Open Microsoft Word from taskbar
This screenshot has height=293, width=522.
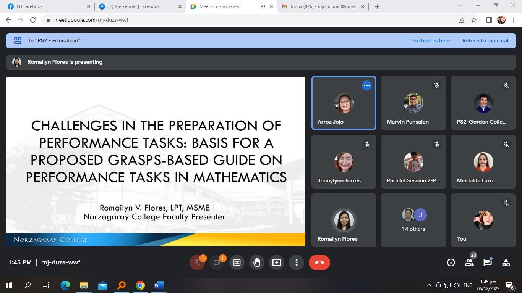click(159, 285)
